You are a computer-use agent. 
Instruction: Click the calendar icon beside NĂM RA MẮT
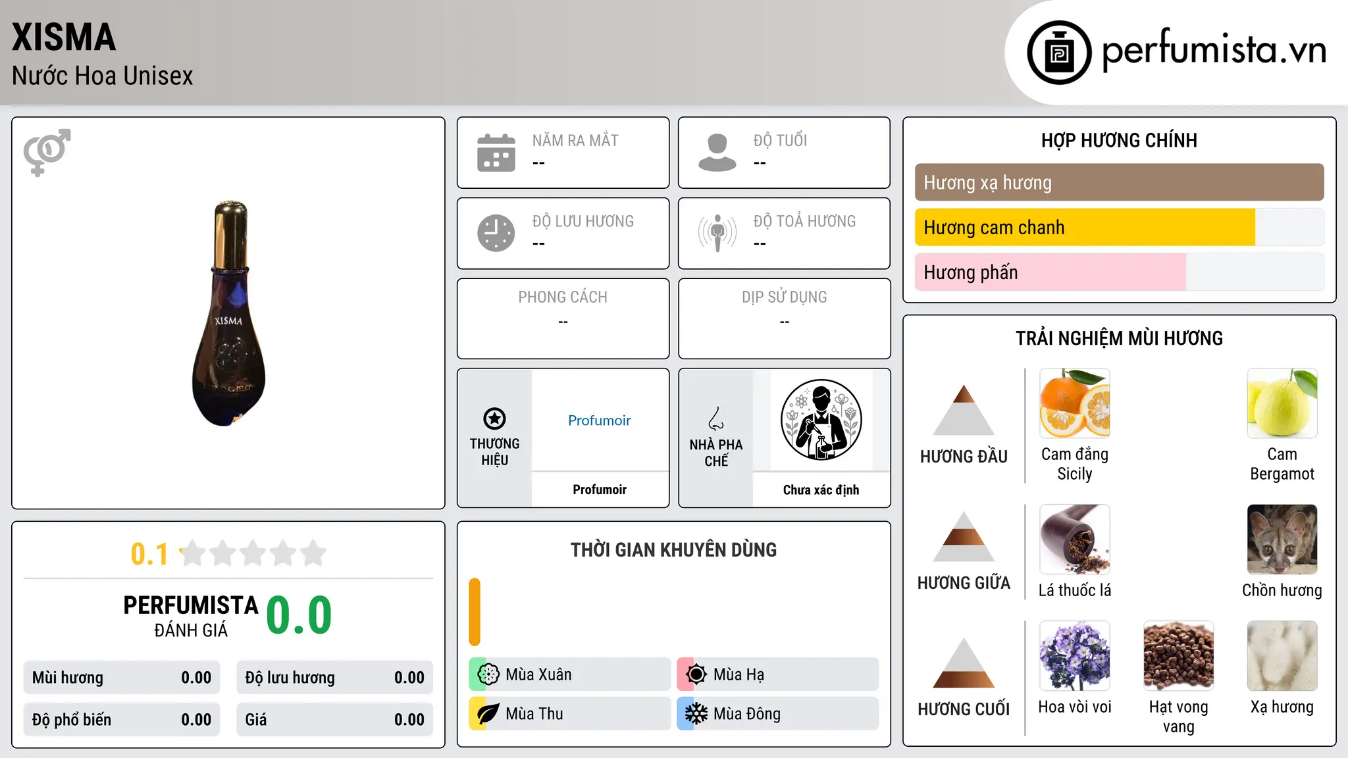pos(496,153)
